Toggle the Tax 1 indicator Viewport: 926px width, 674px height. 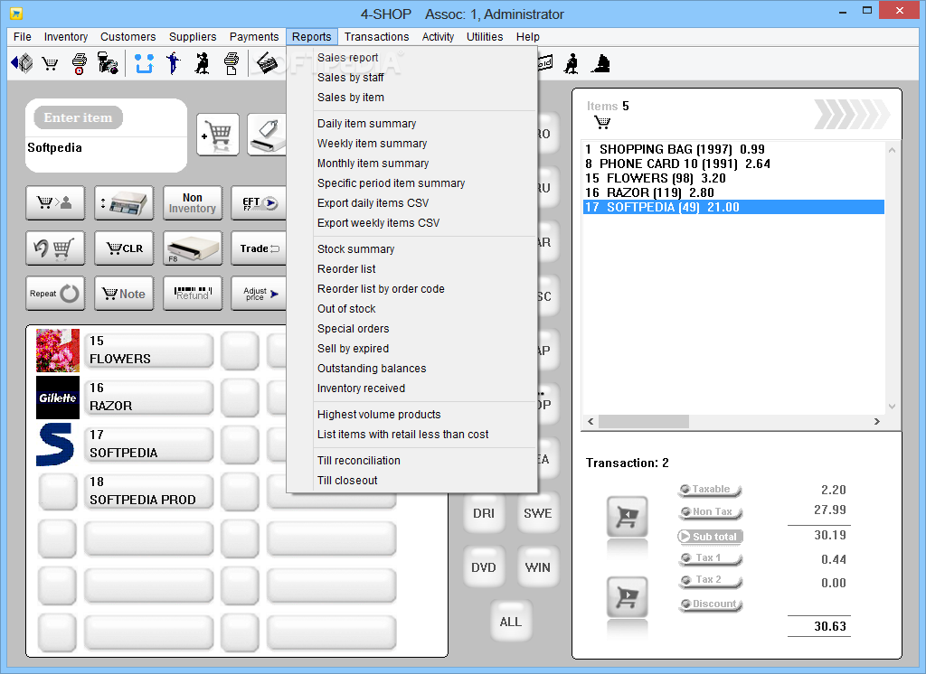(x=710, y=558)
